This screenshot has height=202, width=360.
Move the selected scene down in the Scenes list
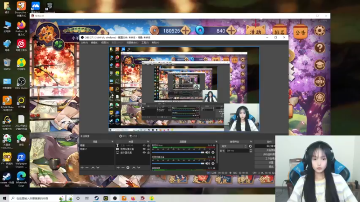(98, 167)
